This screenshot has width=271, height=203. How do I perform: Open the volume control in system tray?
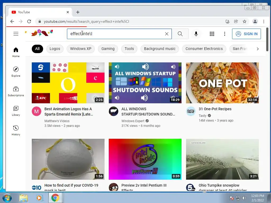tap(244, 198)
